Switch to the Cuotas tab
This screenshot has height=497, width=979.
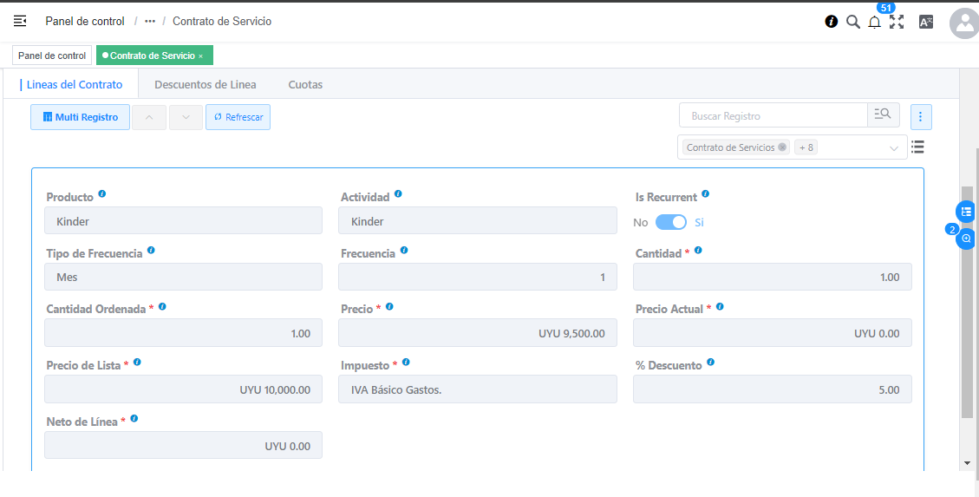[305, 85]
